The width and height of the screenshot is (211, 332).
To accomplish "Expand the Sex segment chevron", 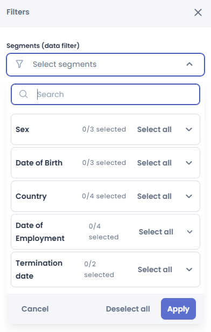I will coord(189,129).
